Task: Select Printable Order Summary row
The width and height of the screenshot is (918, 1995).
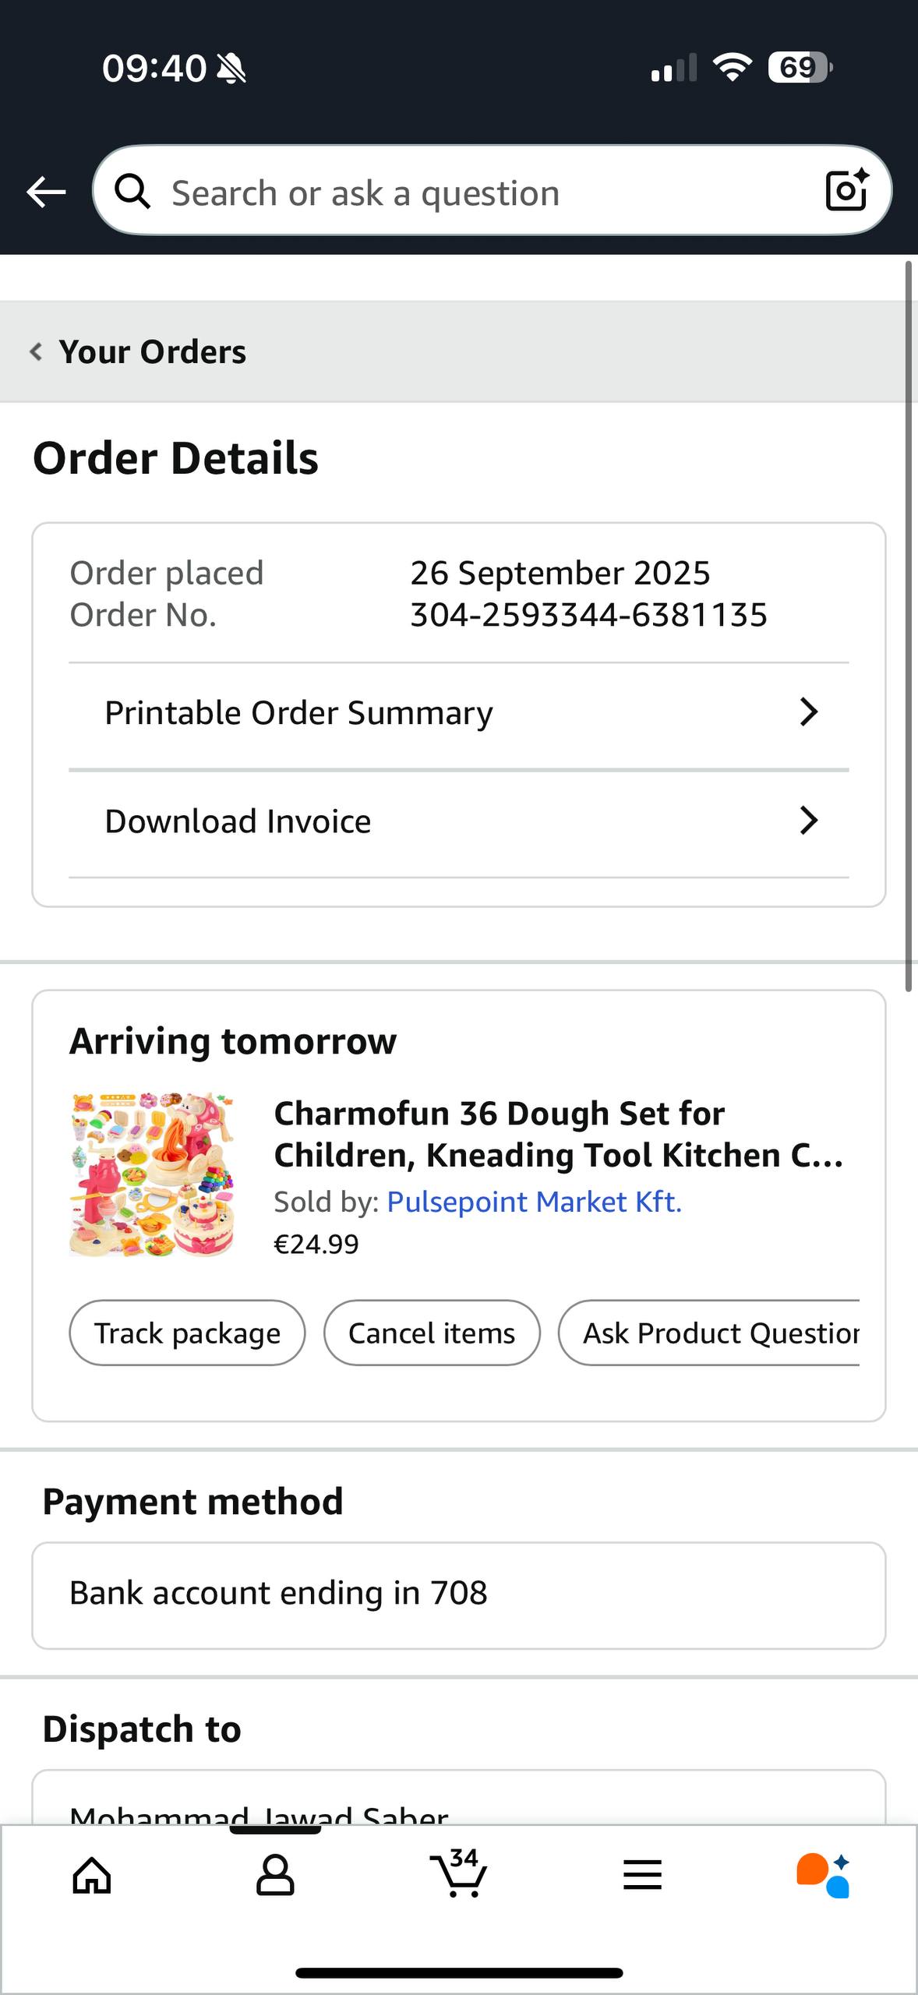Action: [299, 713]
